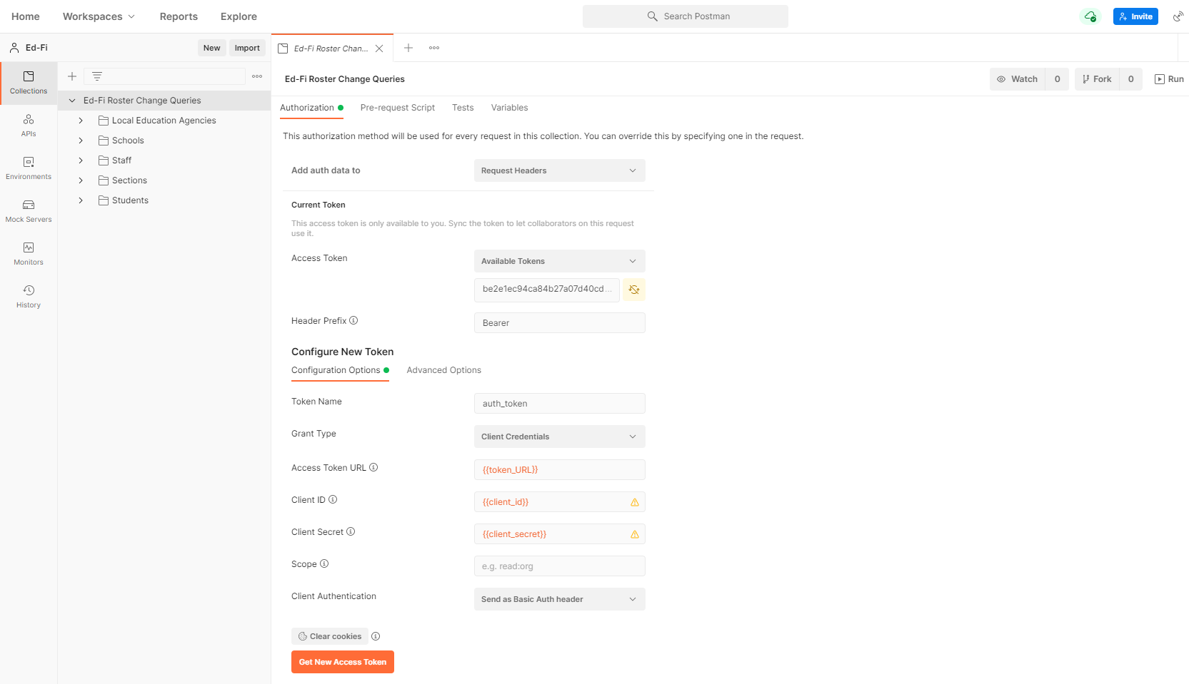Click the warning icon in Client Secret field
Viewport: 1189px width, 684px height.
[635, 534]
